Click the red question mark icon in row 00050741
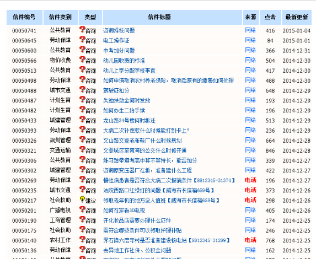 click(82, 29)
